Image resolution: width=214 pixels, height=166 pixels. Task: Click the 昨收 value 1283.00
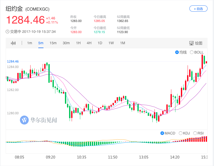(x=76, y=21)
